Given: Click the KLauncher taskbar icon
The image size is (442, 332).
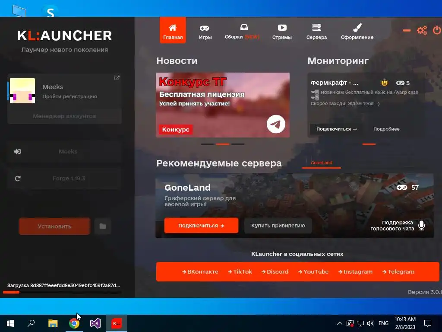Looking at the screenshot, I should (117, 323).
